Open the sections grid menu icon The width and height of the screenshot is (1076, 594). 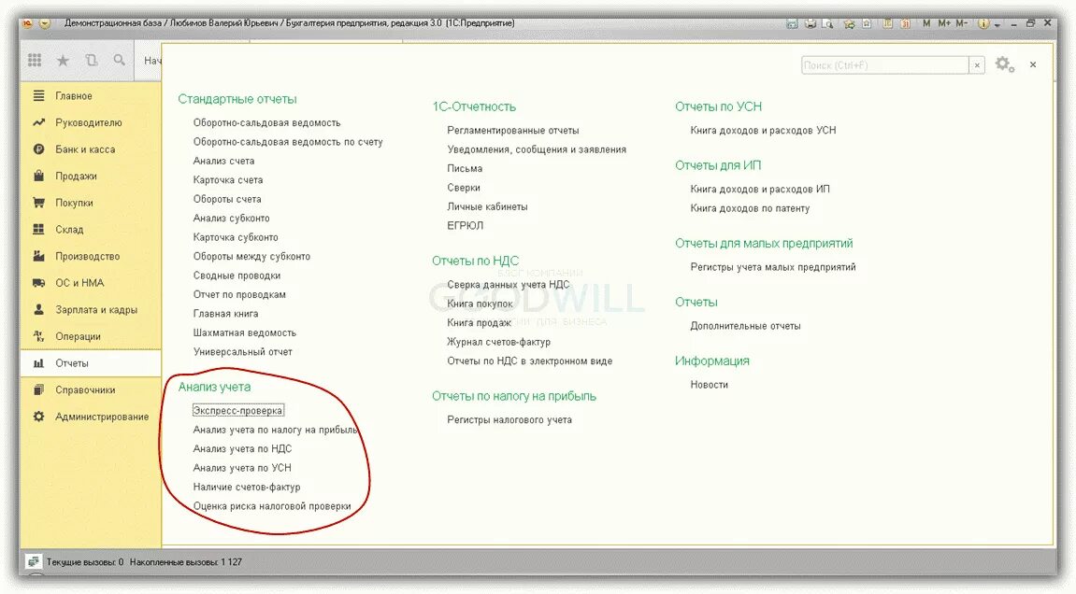pyautogui.click(x=35, y=61)
